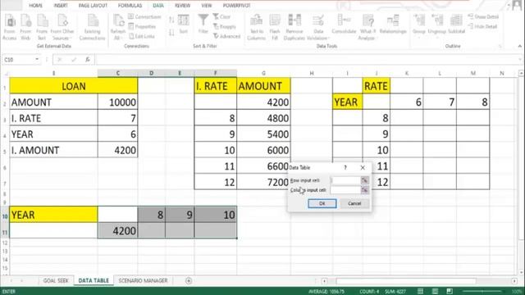Click the Remove Duplicates icon
Image resolution: width=525 pixels, height=295 pixels.
294,27
